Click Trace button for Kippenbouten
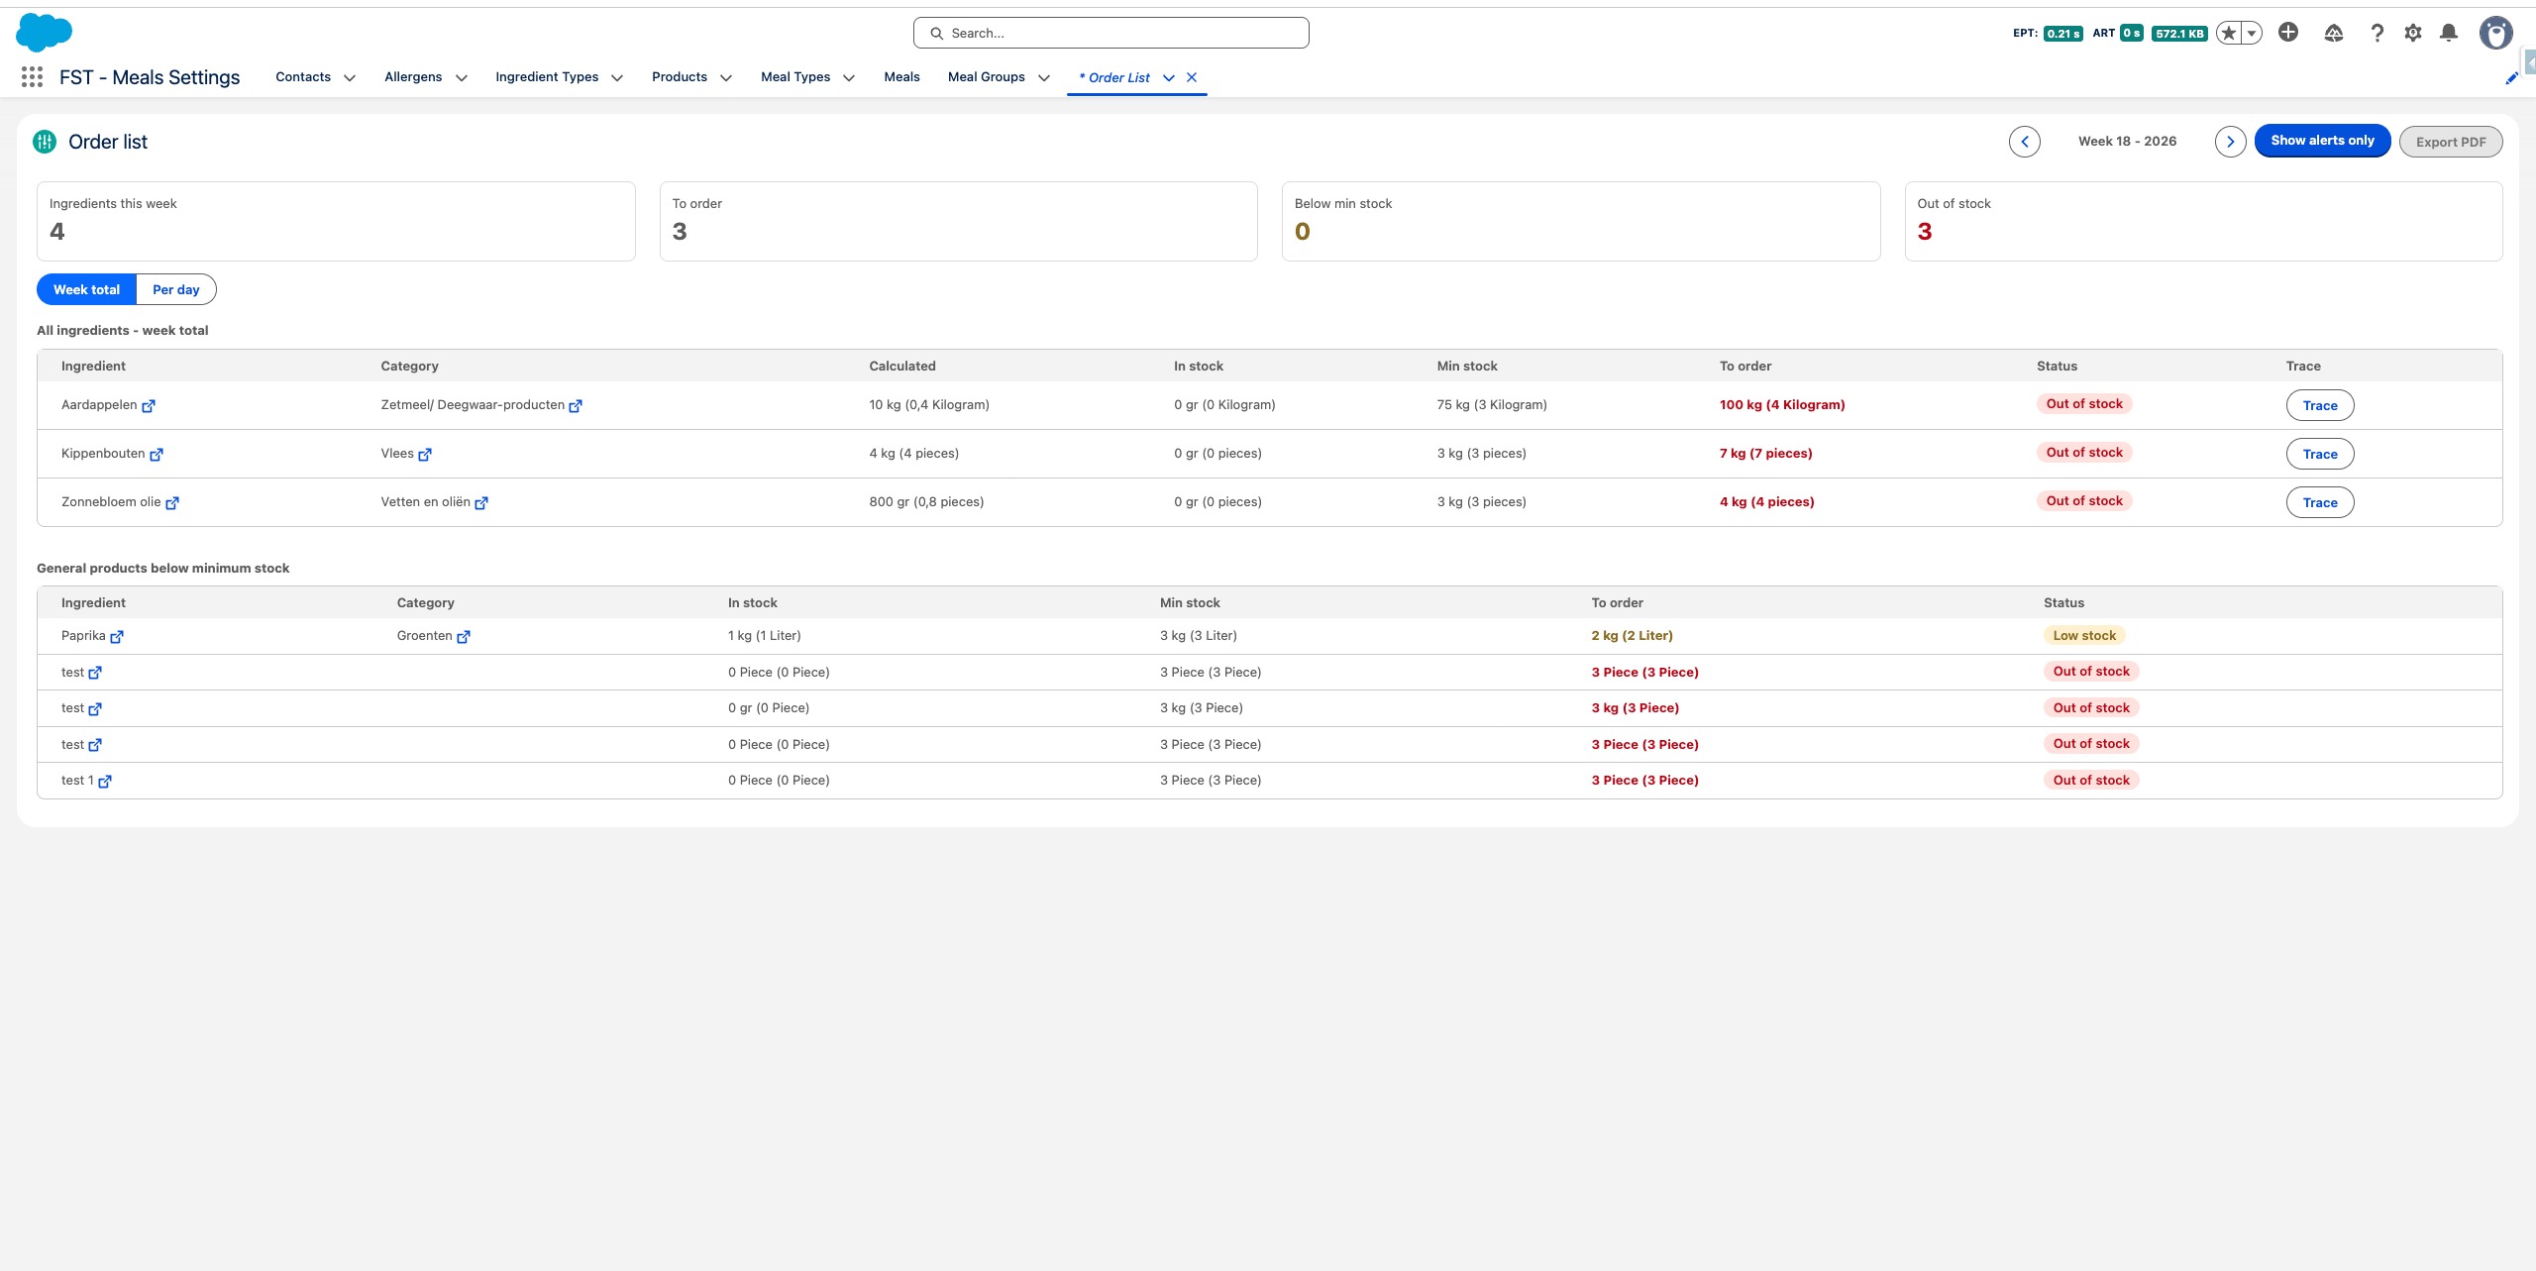Image resolution: width=2536 pixels, height=1271 pixels. click(x=2319, y=454)
